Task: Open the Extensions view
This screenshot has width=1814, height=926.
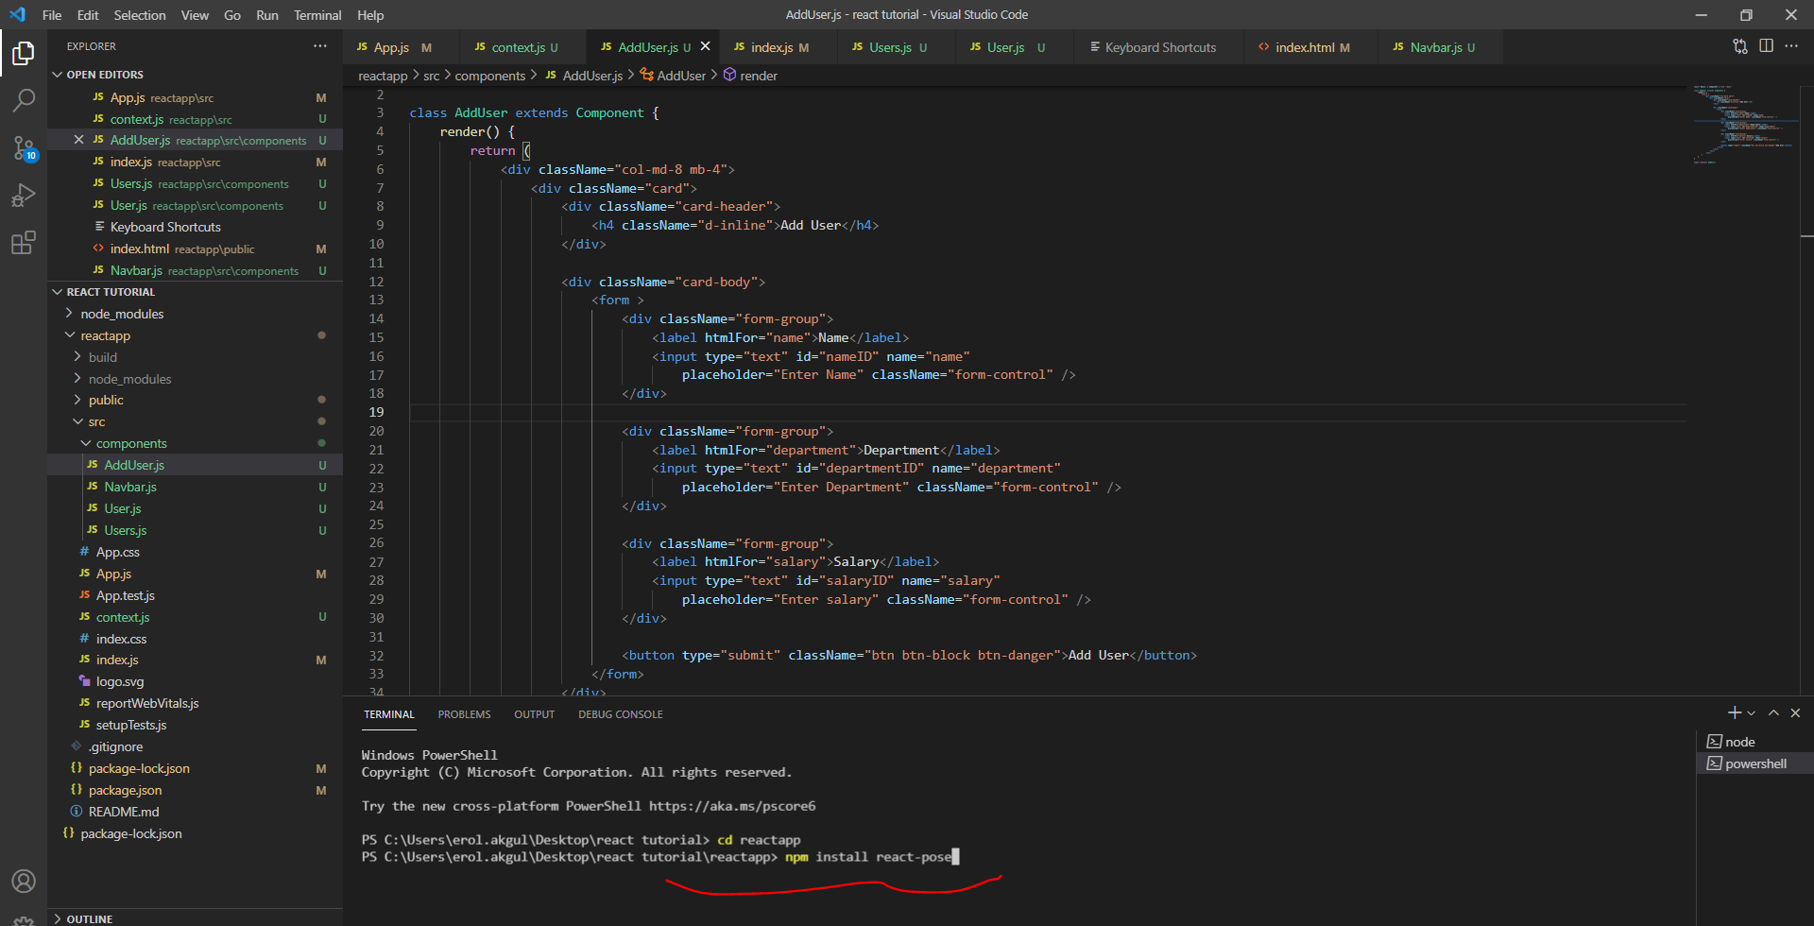Action: coord(24,243)
